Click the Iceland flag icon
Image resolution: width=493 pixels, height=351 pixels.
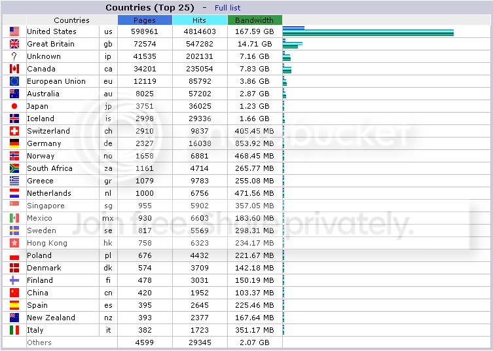[x=14, y=119]
